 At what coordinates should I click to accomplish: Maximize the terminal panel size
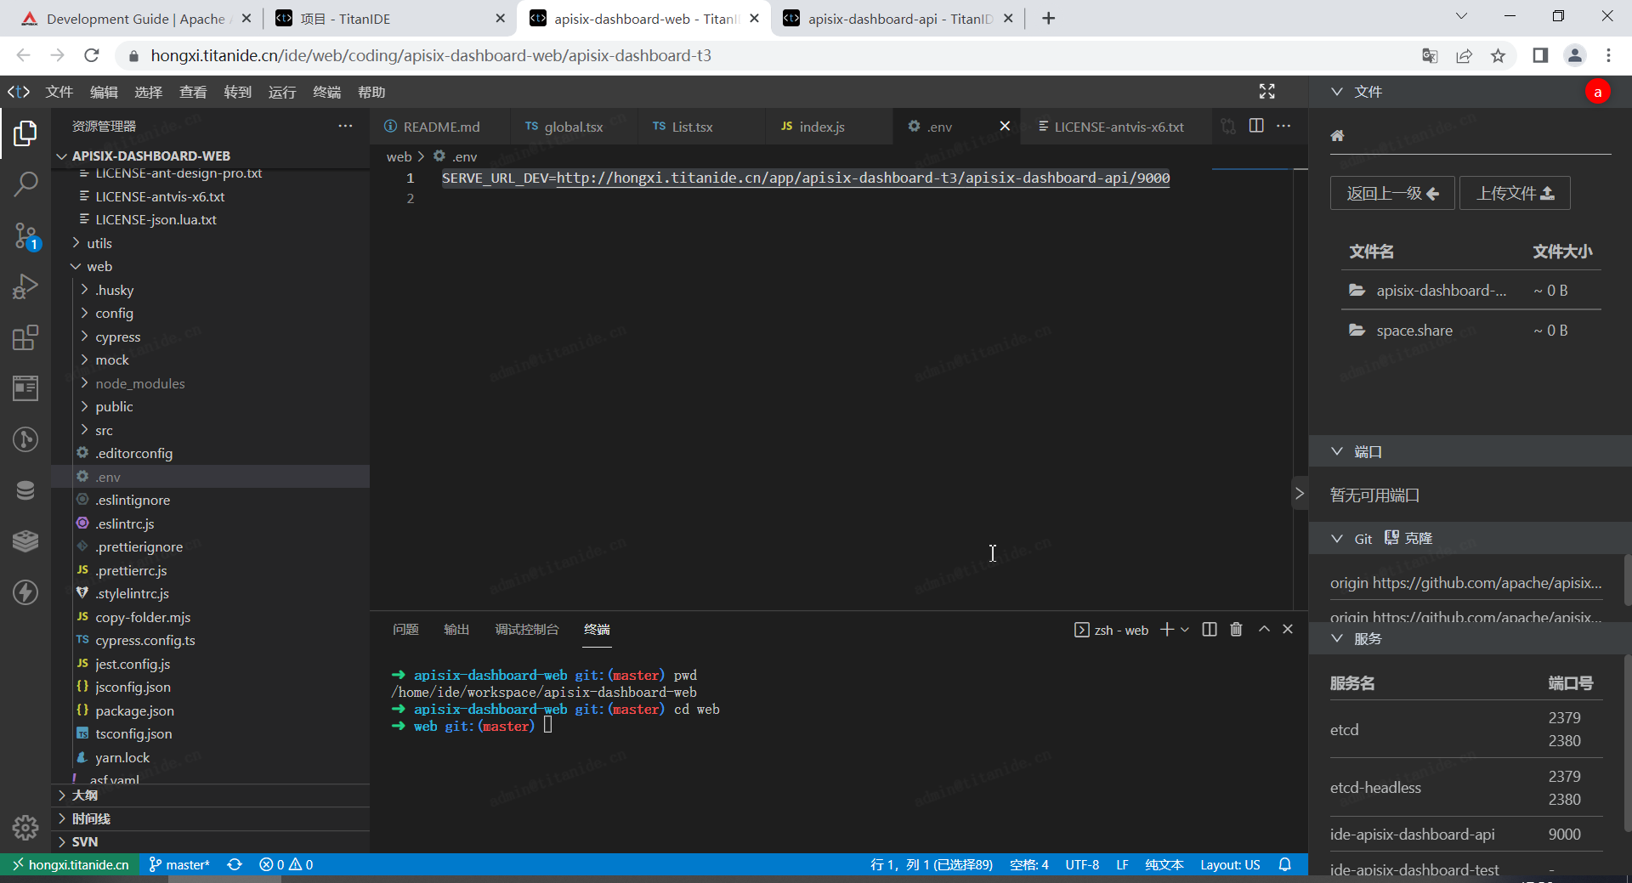click(x=1264, y=629)
